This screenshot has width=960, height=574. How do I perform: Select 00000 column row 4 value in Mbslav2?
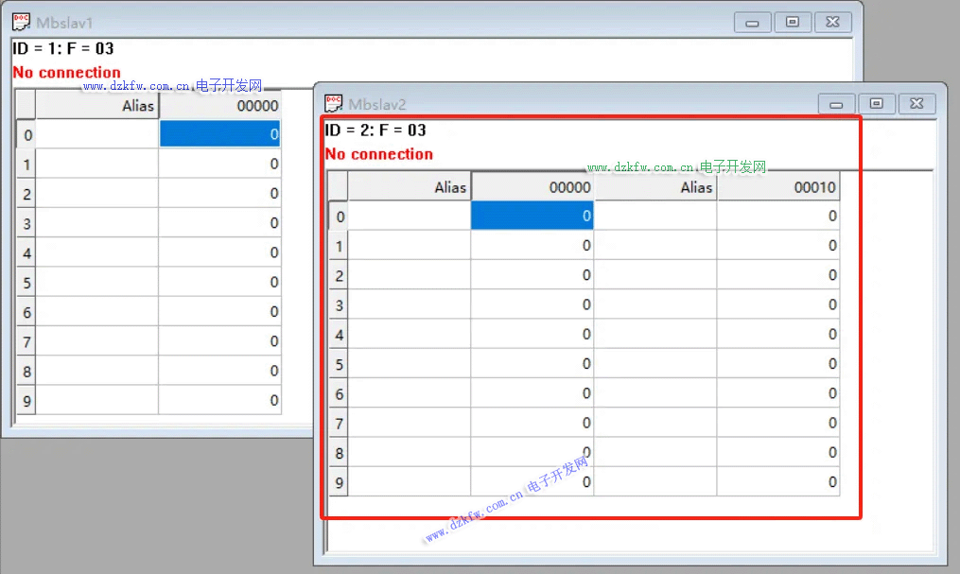tap(532, 334)
